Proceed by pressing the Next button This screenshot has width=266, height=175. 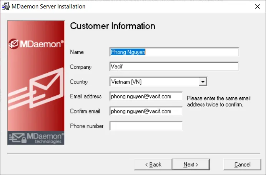point(191,164)
